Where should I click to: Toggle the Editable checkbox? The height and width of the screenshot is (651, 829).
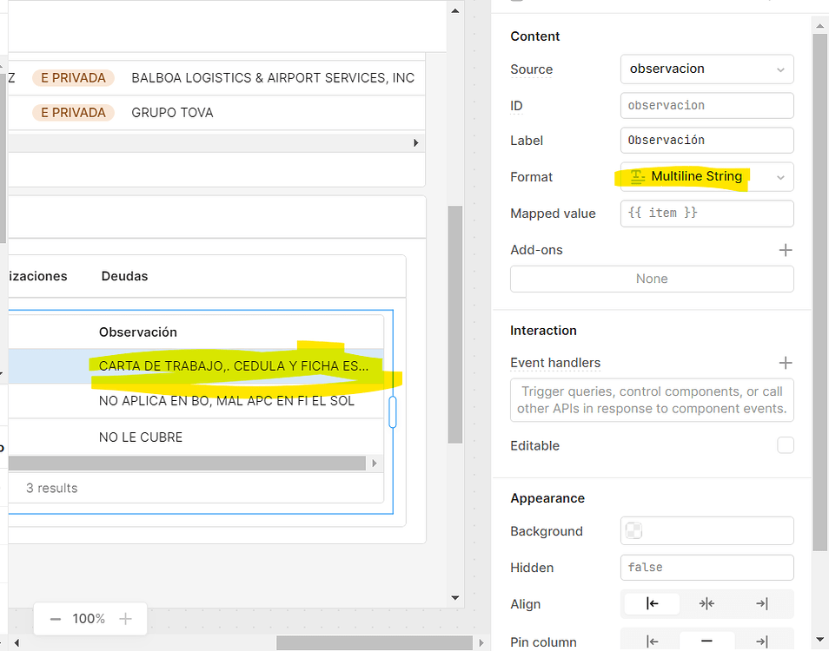click(x=786, y=445)
